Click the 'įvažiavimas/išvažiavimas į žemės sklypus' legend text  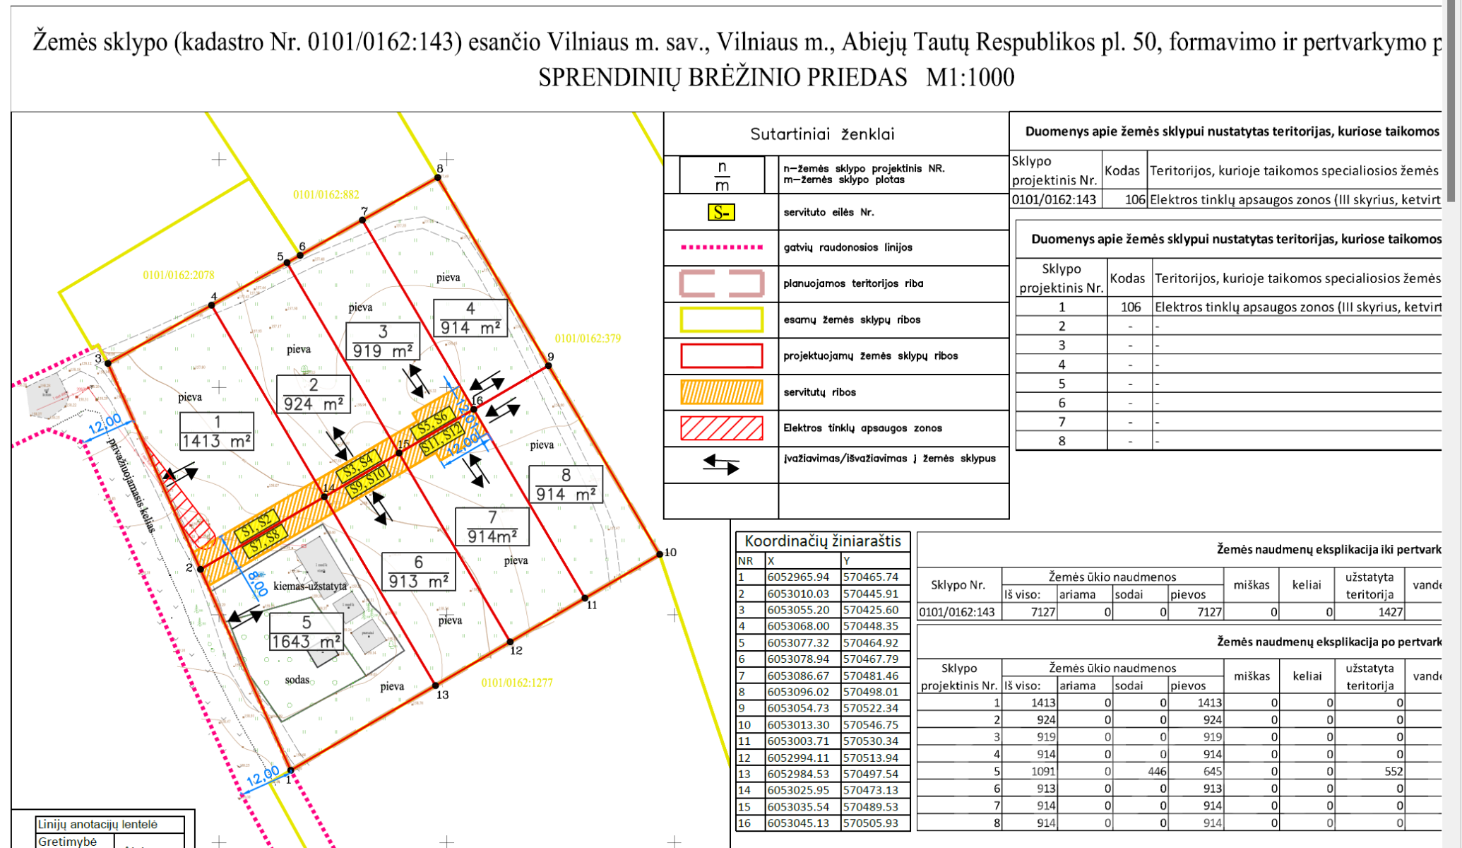[x=889, y=459]
